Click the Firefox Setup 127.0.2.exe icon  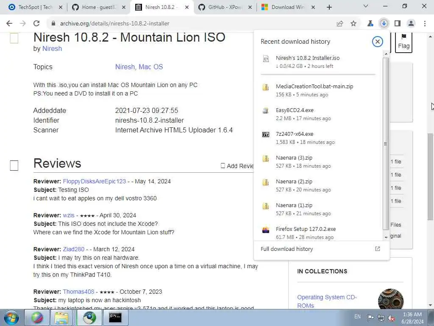click(x=266, y=230)
